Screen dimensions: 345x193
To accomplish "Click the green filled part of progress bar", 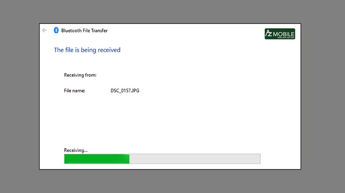I will 97,159.
